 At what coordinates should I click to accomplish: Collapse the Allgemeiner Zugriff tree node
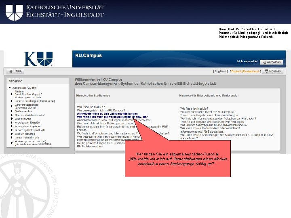pos(10,88)
